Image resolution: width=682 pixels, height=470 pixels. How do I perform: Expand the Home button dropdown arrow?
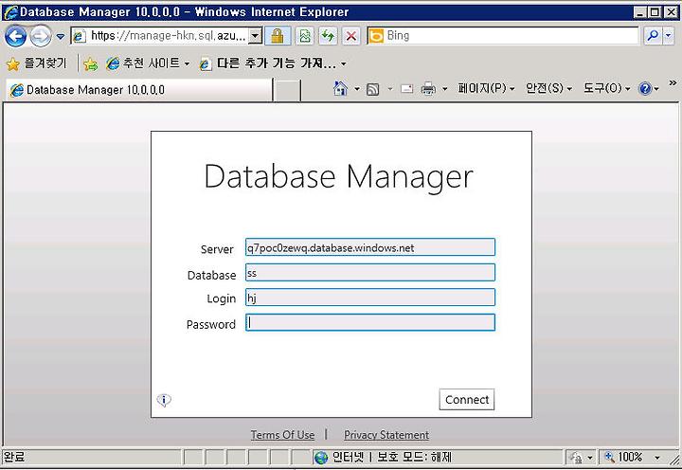357,89
